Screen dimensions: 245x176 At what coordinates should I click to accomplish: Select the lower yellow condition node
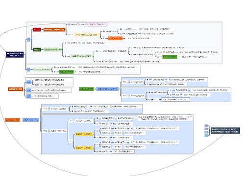click(84, 148)
